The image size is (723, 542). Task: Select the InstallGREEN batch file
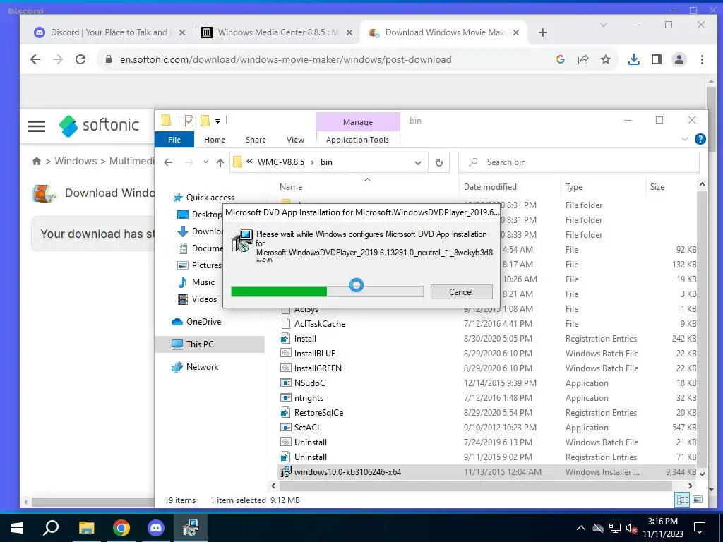point(318,368)
